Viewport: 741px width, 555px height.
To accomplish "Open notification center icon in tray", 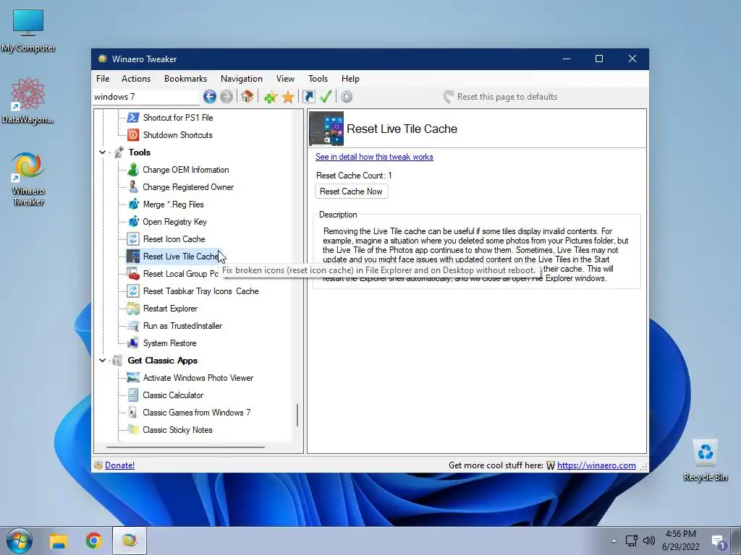I will coord(719,542).
